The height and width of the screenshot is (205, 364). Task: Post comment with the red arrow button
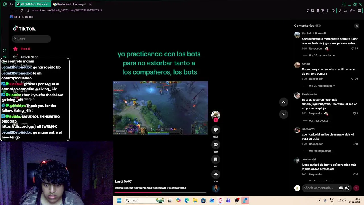356,188
